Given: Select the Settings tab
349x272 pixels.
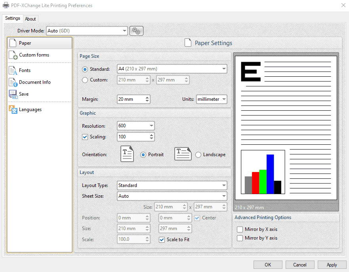Looking at the screenshot, I should [12, 18].
